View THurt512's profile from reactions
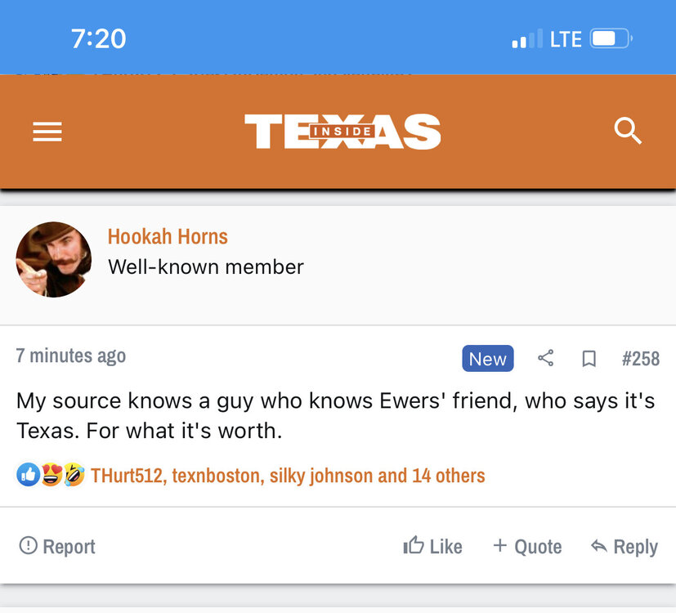676x613 pixels. [126, 475]
